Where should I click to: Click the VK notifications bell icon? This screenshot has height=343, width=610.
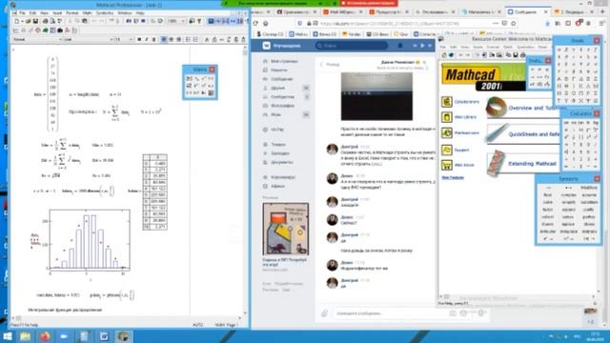pos(400,46)
